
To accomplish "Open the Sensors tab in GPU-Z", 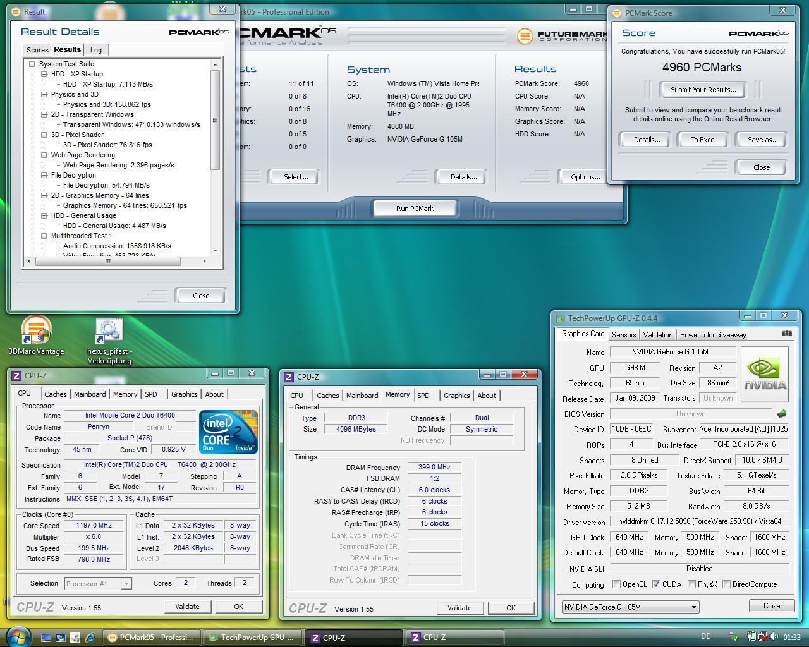I will click(624, 335).
